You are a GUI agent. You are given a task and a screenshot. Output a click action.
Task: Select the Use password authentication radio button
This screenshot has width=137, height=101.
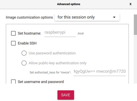coord(24,53)
